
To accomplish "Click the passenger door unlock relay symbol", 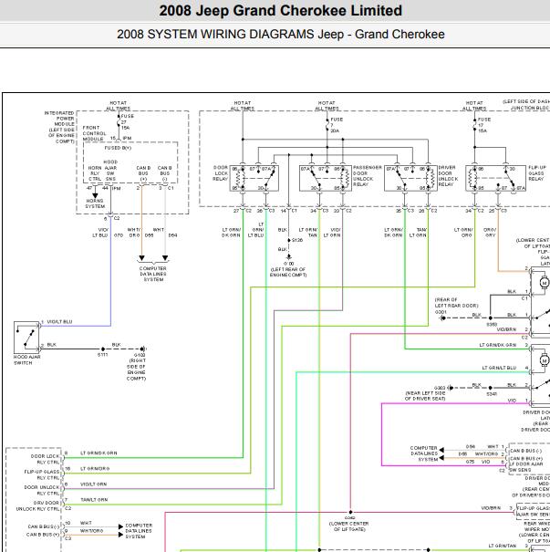I will (x=326, y=178).
